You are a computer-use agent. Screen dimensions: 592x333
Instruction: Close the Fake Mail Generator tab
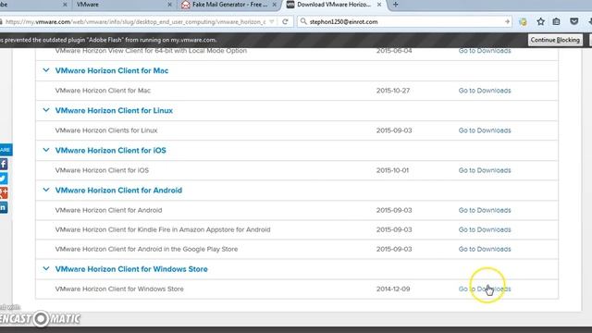coord(275,5)
